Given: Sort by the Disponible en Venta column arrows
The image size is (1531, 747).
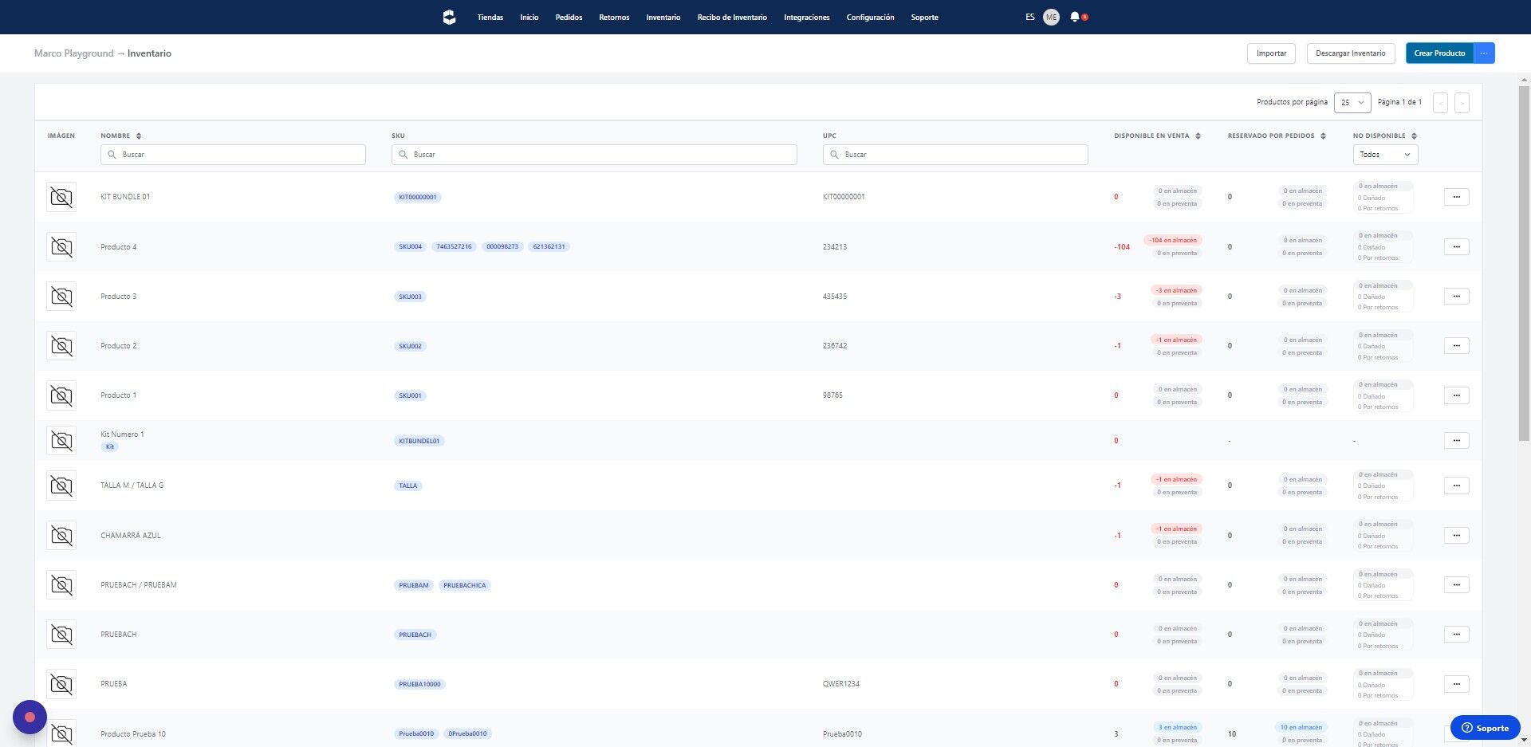Looking at the screenshot, I should pyautogui.click(x=1198, y=136).
